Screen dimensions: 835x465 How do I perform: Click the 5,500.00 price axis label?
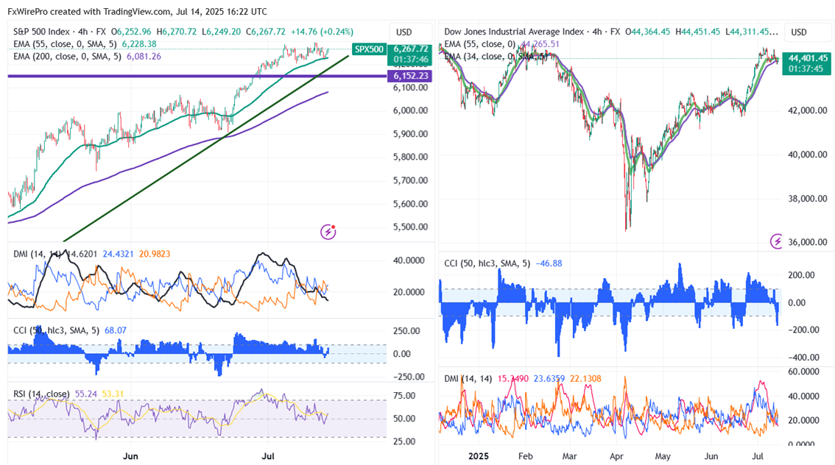(411, 227)
